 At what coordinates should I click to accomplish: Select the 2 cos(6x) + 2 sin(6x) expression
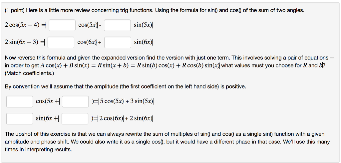tap(126, 118)
